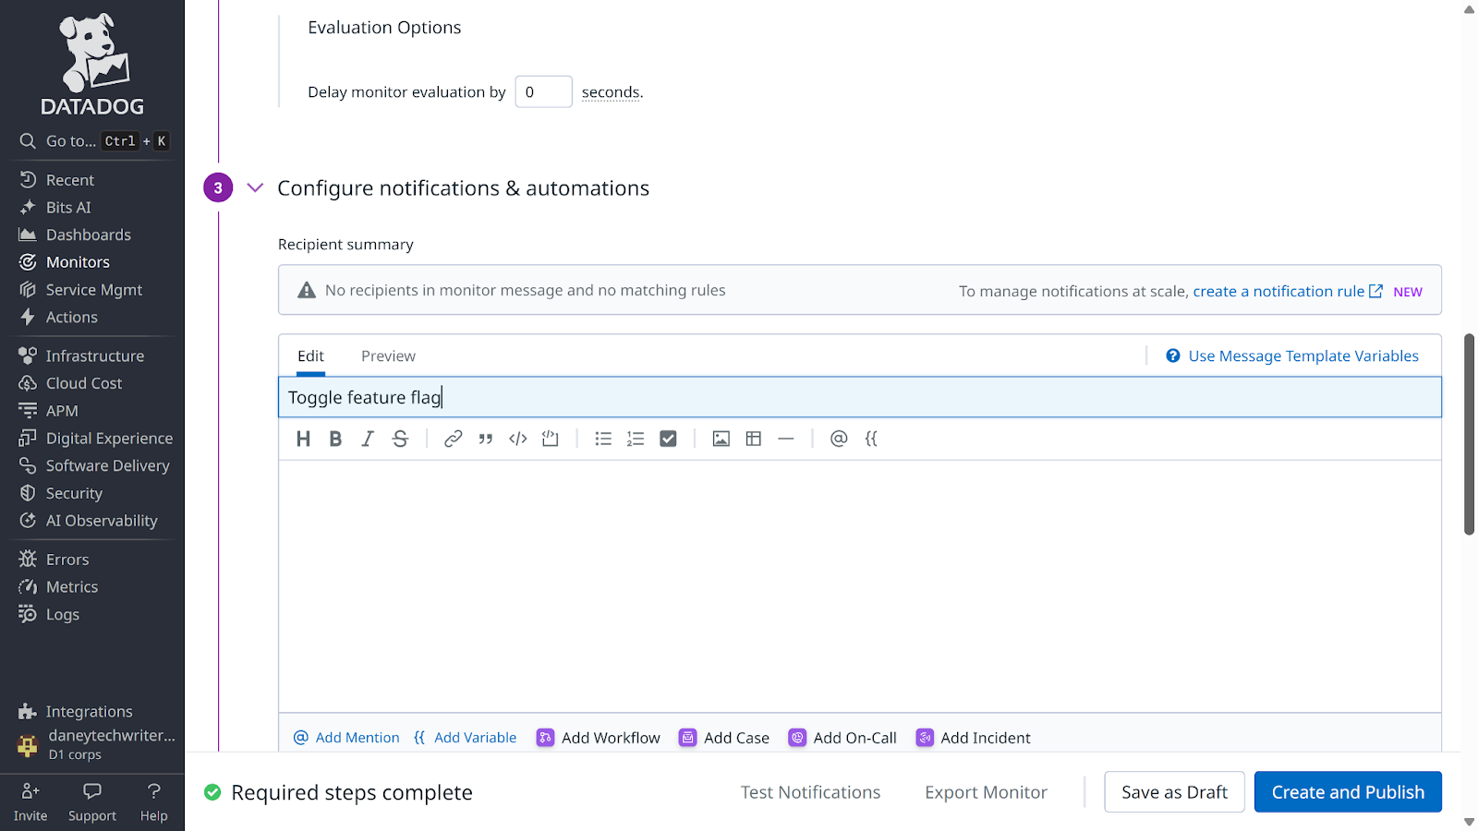1478x831 pixels.
Task: Click the monitor title field
Action: pos(859,397)
